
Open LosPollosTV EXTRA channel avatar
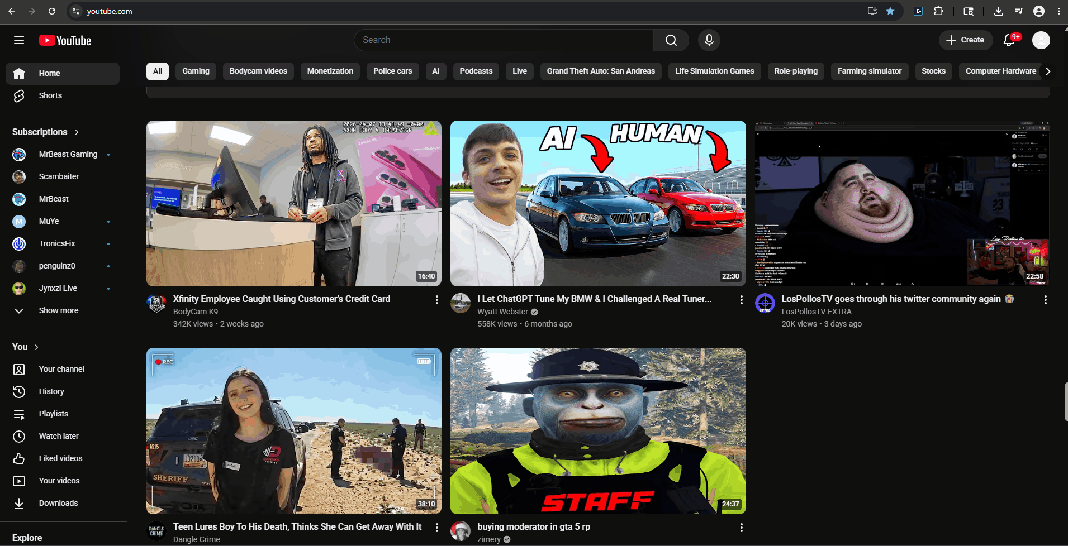pyautogui.click(x=765, y=304)
